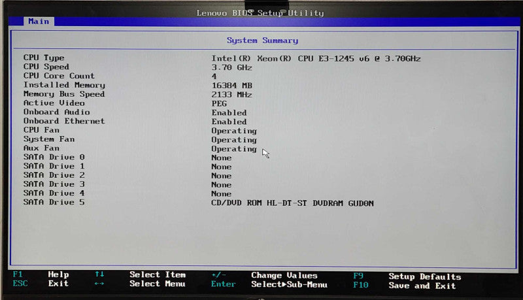Click the None value for SATA Drive 2
Viewport: 523px width, 300px height.
pos(222,176)
